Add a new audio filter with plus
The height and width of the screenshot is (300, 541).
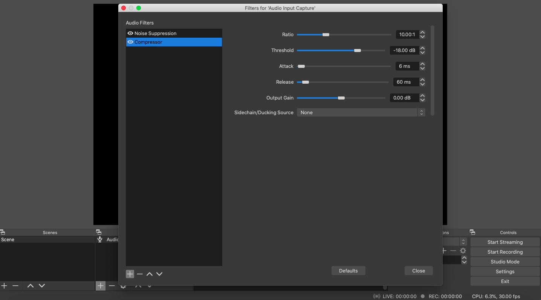pos(130,274)
